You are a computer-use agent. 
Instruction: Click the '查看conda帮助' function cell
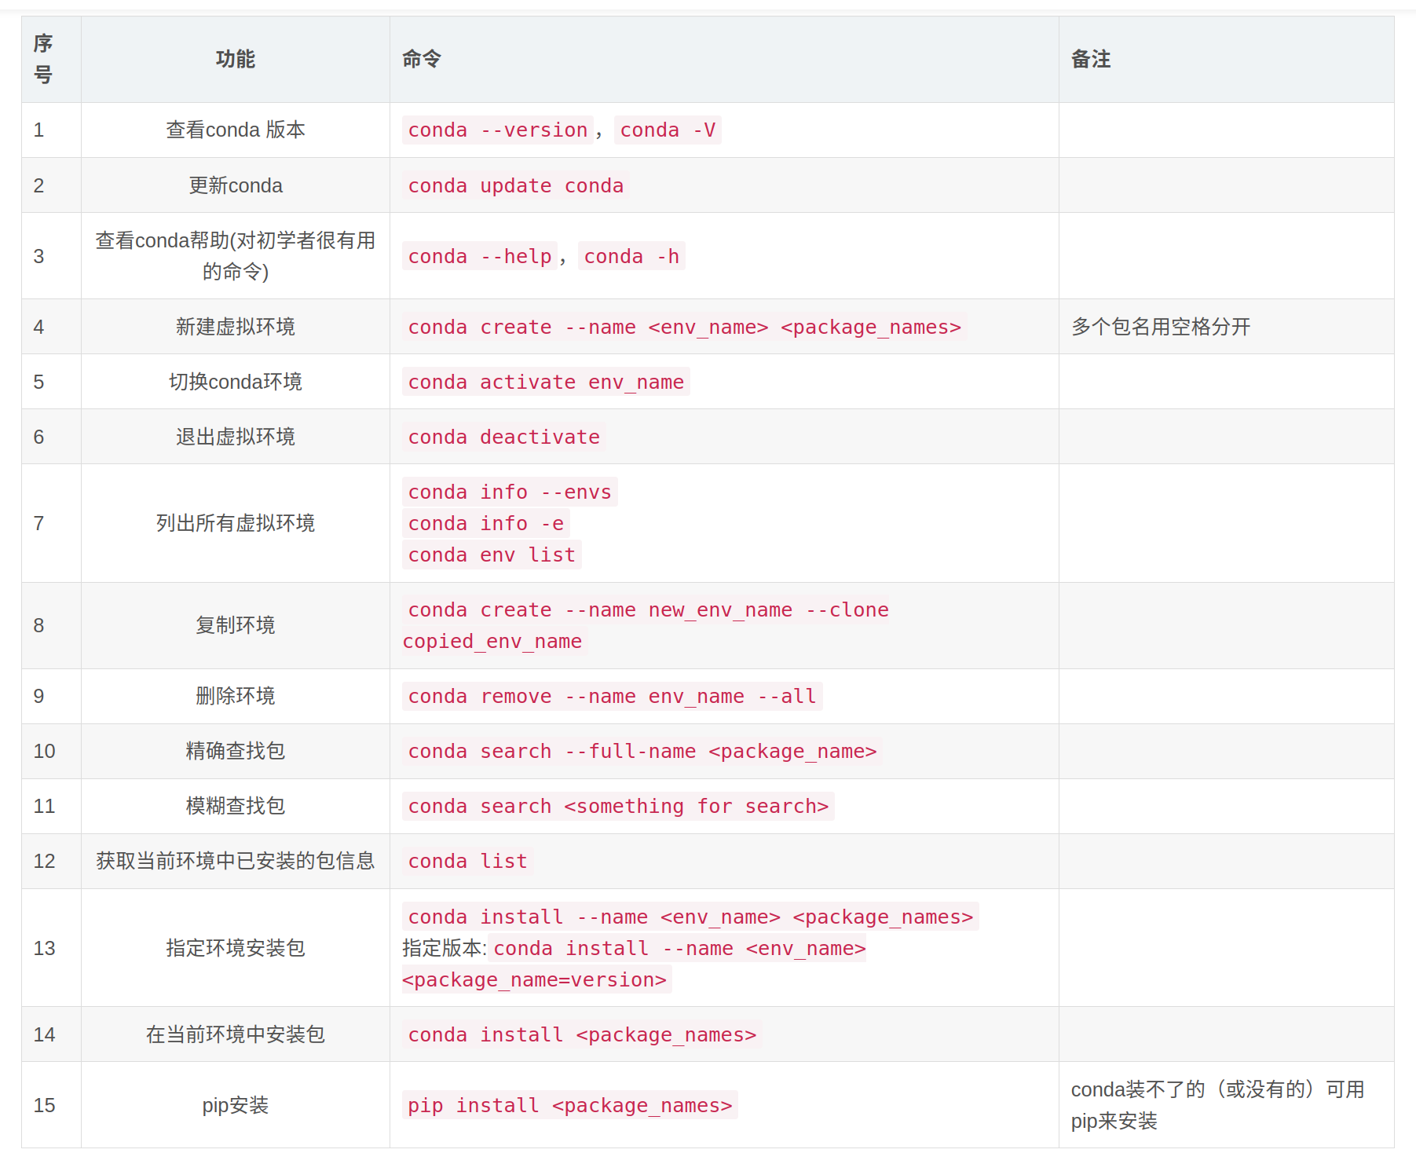pyautogui.click(x=236, y=256)
